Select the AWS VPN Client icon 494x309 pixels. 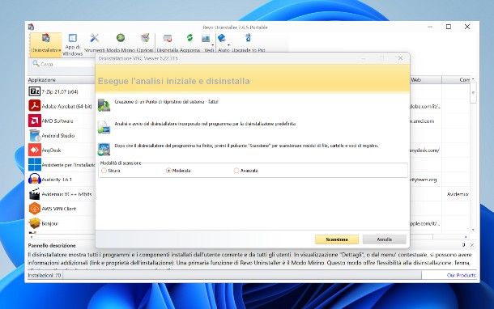tap(34, 209)
